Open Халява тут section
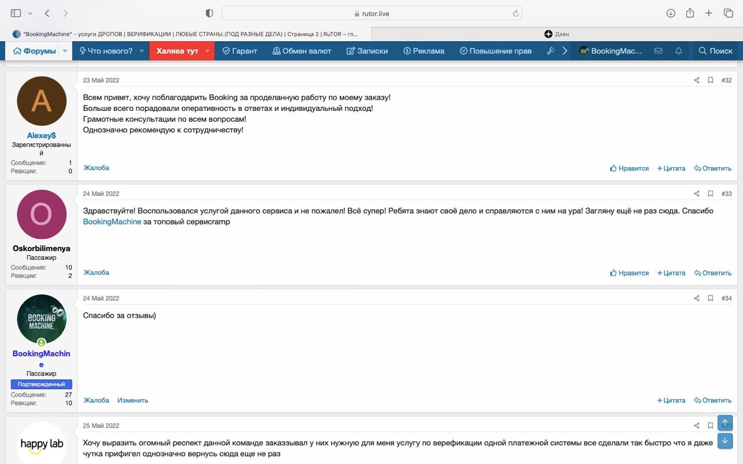743x464 pixels. click(x=177, y=51)
